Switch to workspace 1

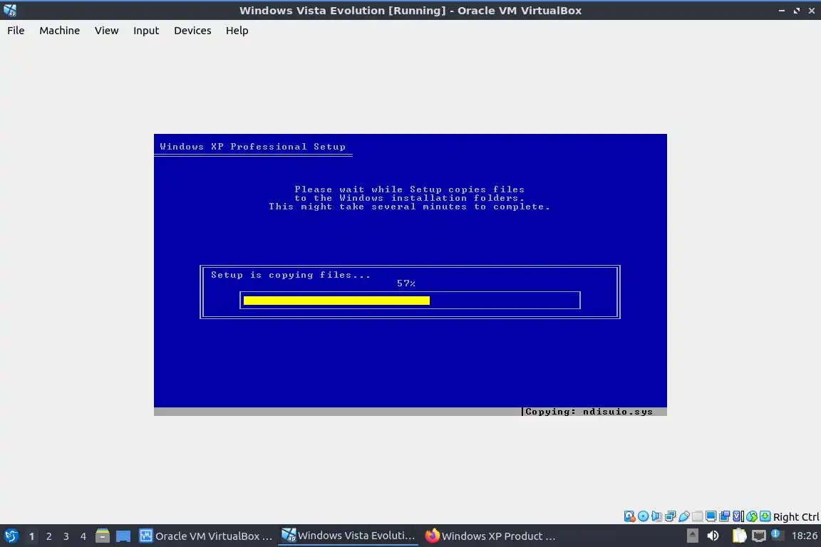click(x=31, y=536)
